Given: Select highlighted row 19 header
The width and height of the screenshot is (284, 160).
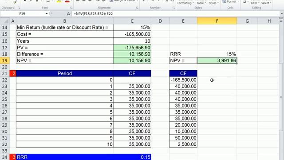Looking at the screenshot, I should tap(4, 60).
